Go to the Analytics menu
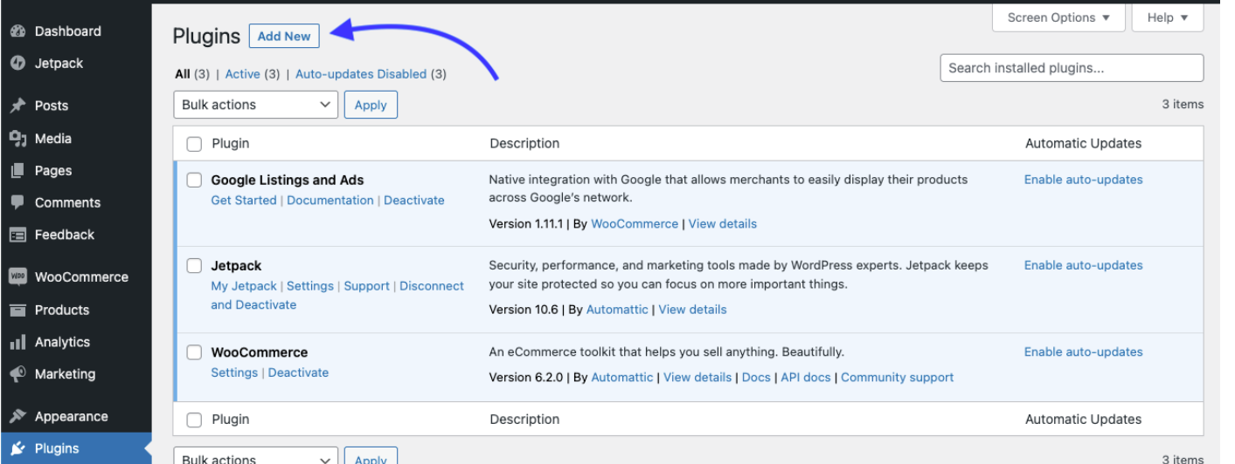This screenshot has height=464, width=1235. coord(62,342)
